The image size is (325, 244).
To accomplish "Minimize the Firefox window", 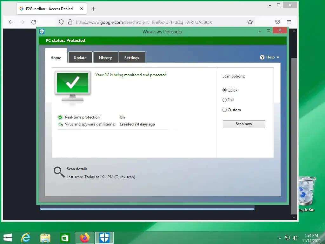I will coord(270,5).
